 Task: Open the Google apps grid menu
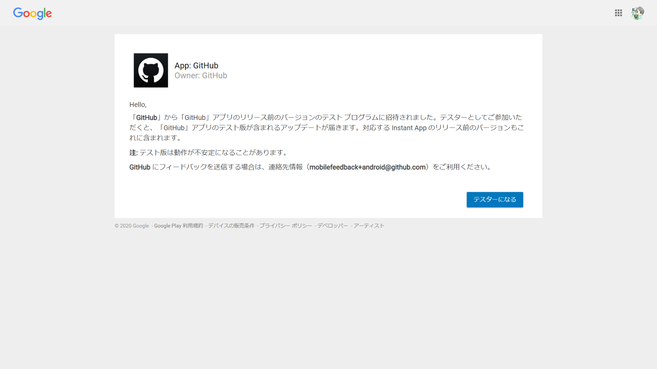(618, 13)
